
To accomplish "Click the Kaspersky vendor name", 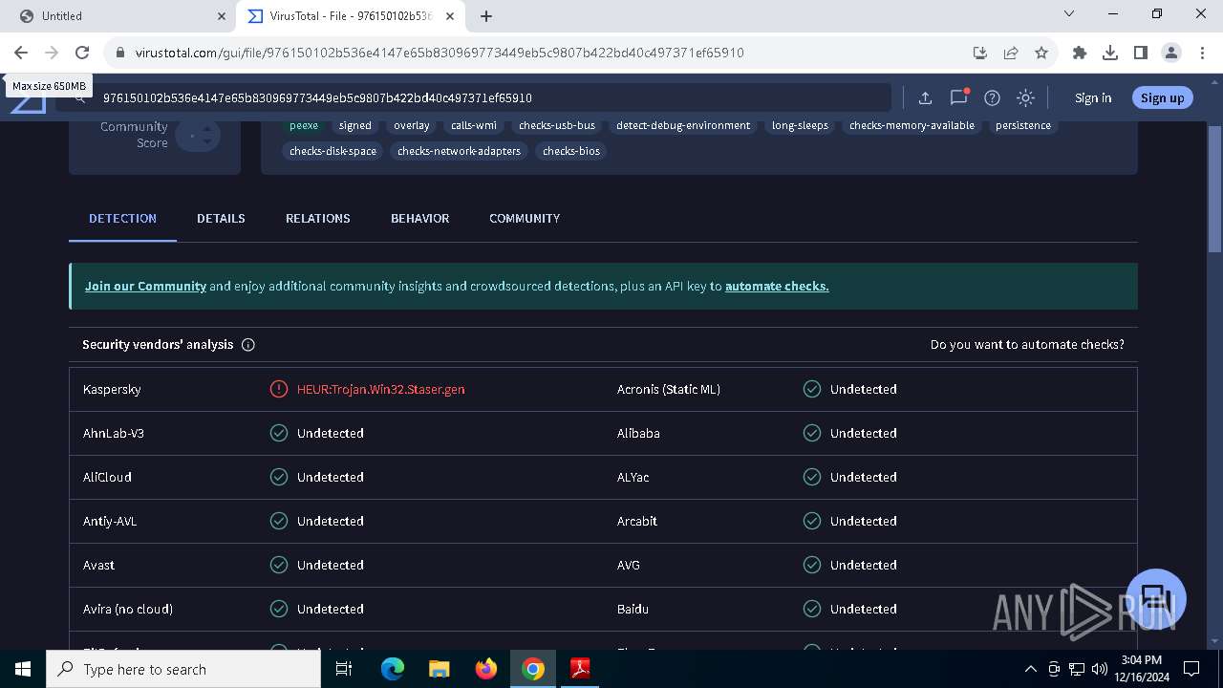I will click(112, 389).
